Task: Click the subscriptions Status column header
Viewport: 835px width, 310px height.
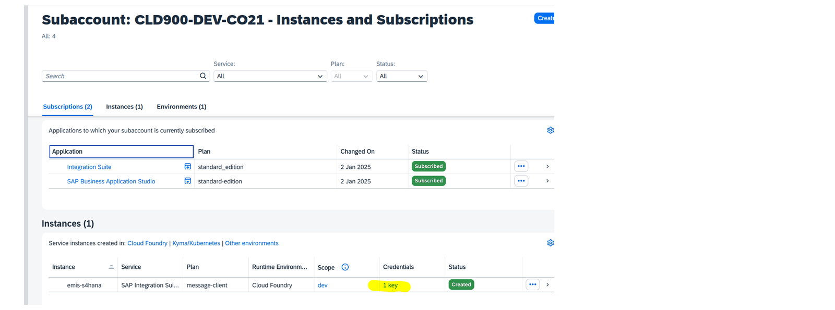Action: coord(420,152)
